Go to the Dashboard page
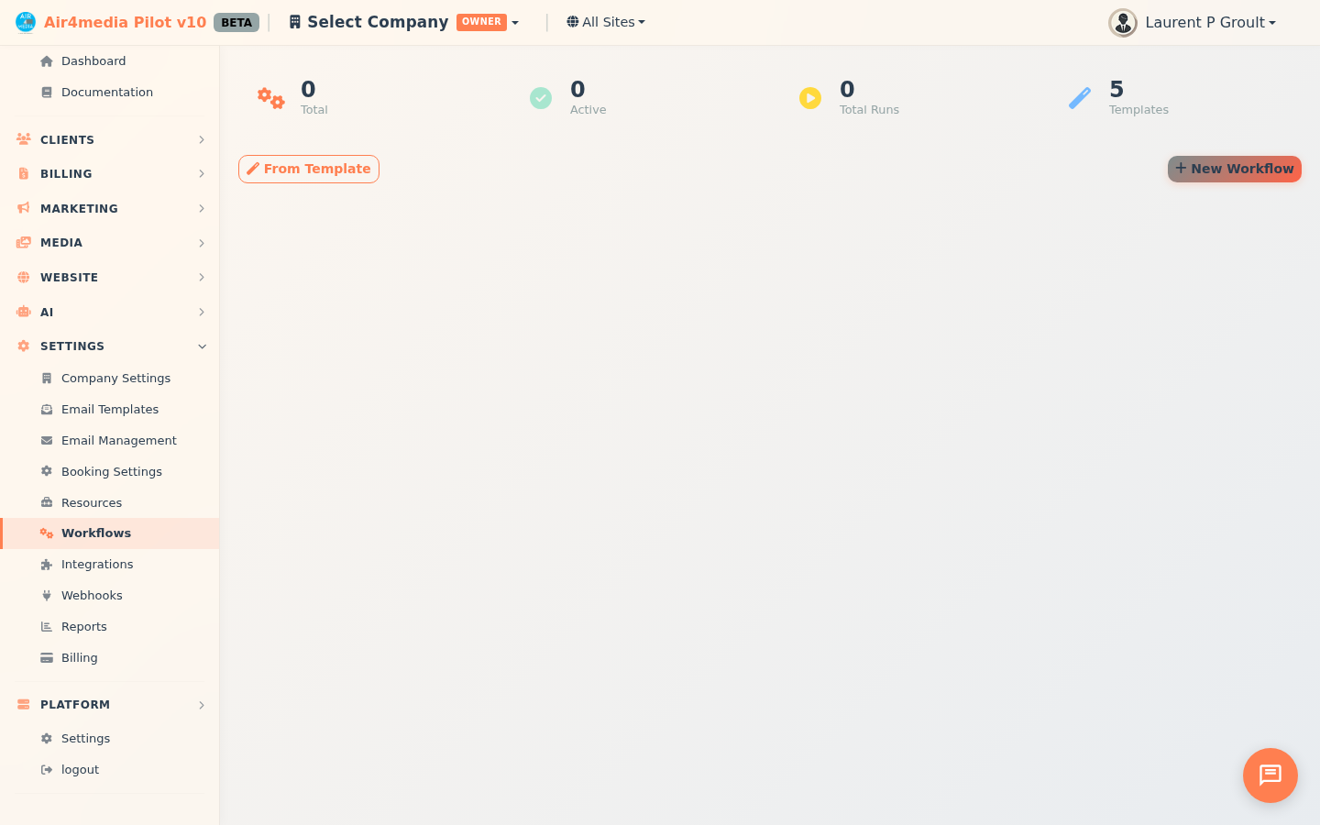Viewport: 1320px width, 825px height. pos(93,60)
